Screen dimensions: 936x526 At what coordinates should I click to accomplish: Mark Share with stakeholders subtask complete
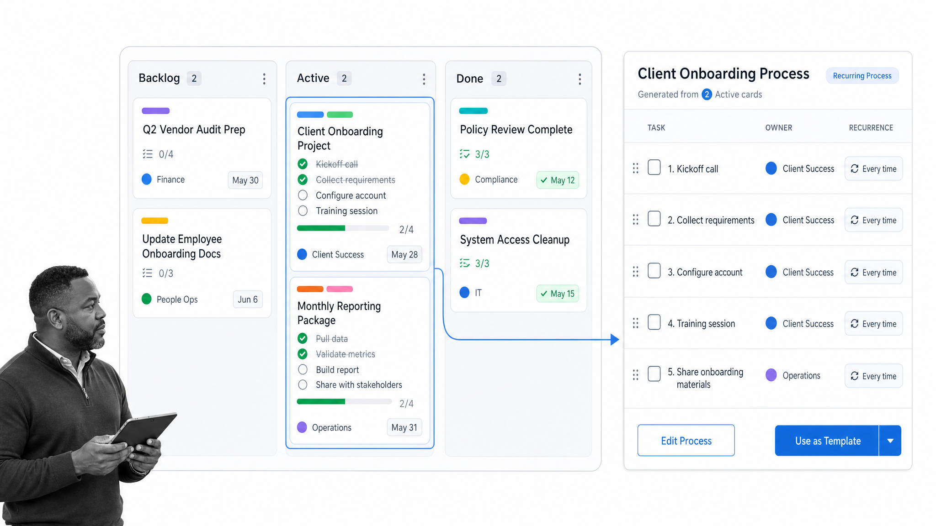click(303, 385)
